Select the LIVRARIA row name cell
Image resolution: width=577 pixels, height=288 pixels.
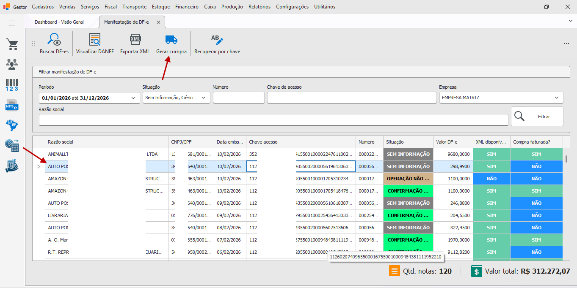106,215
